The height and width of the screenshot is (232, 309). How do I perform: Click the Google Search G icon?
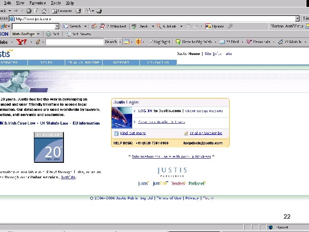(x=66, y=26)
